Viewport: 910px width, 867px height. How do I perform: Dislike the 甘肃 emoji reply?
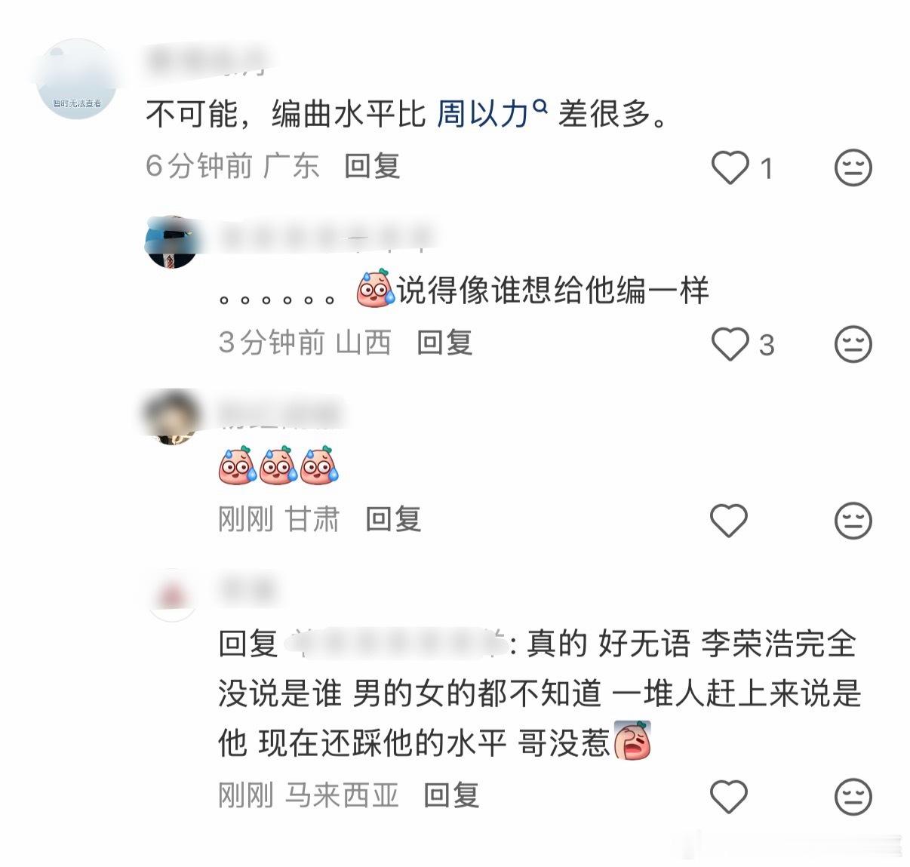point(853,521)
